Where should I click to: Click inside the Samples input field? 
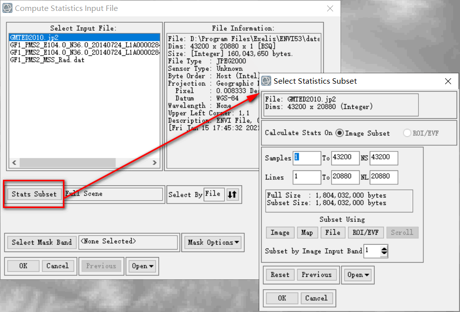point(306,157)
